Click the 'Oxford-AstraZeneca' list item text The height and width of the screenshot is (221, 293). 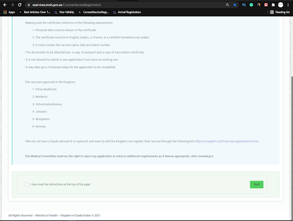coord(47,104)
